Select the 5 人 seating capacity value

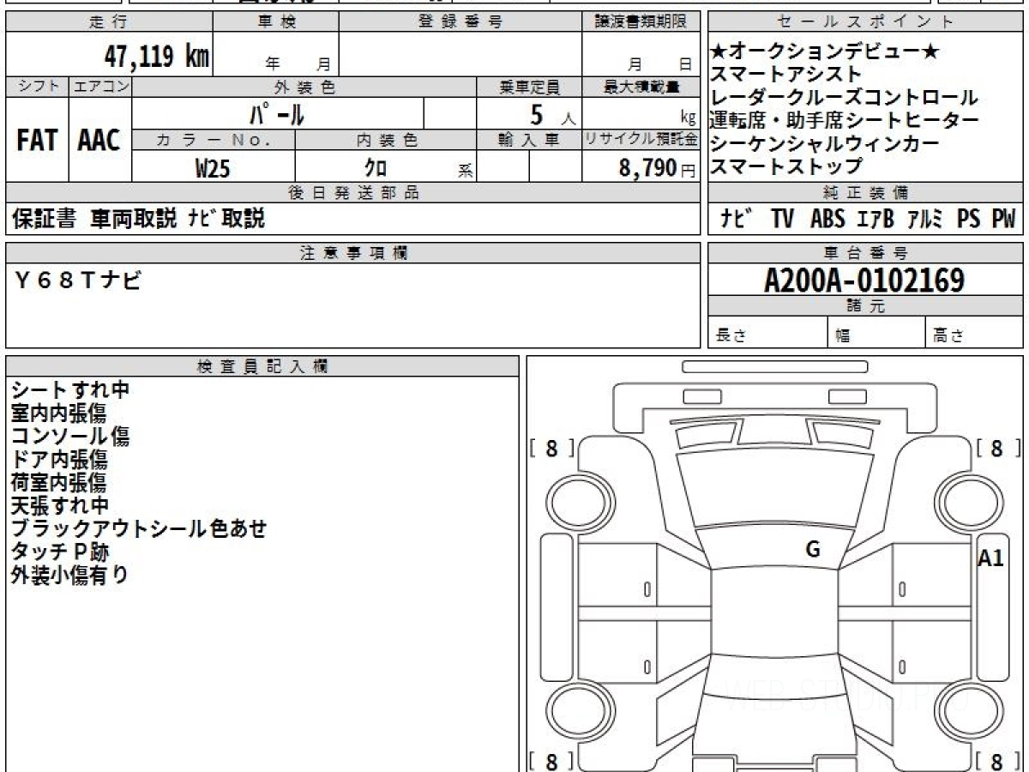(553, 113)
